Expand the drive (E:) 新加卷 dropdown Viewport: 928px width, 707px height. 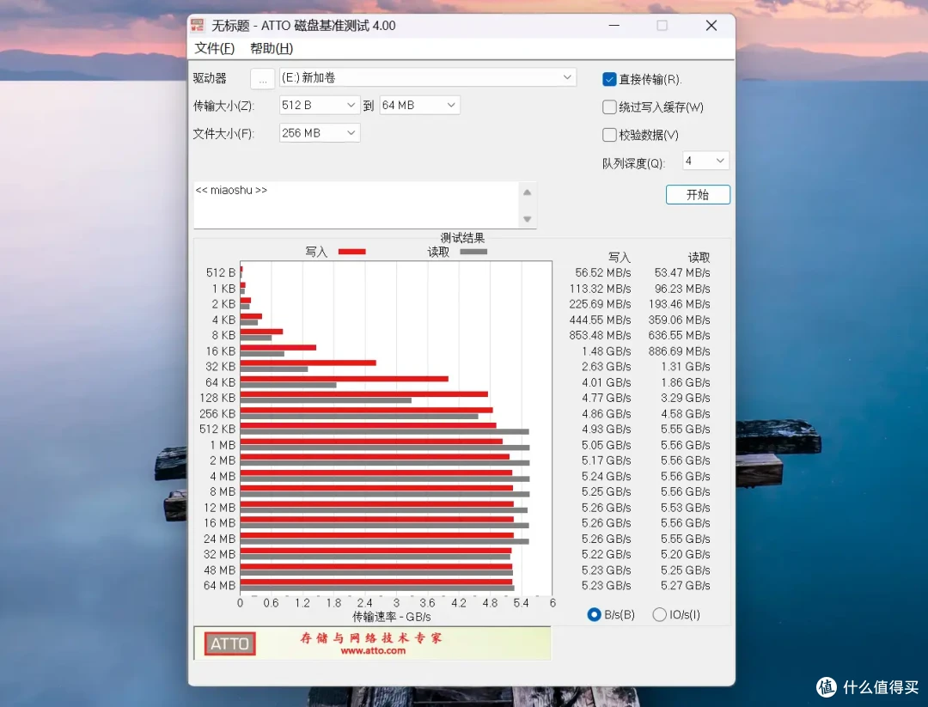pos(427,77)
